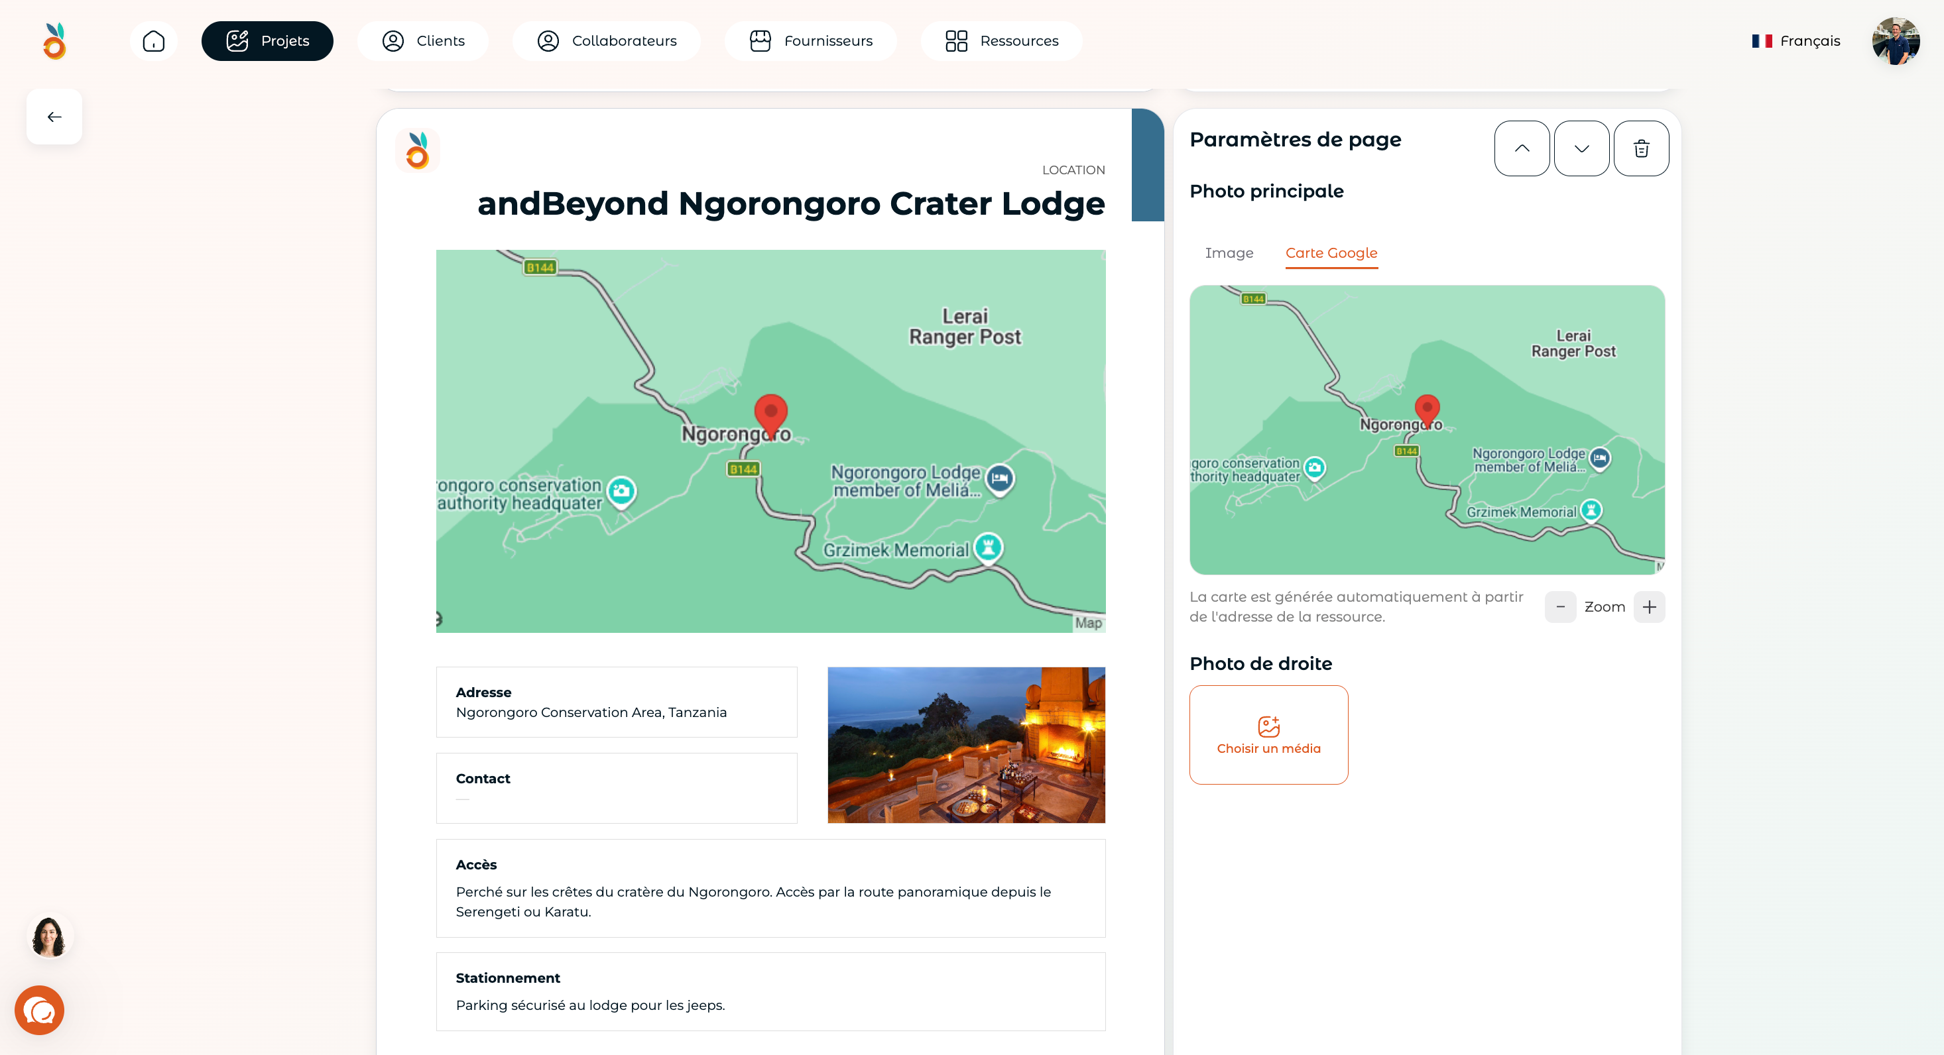Click the page title andBeyond Ngorongoro Crater Lodge

[x=791, y=203]
